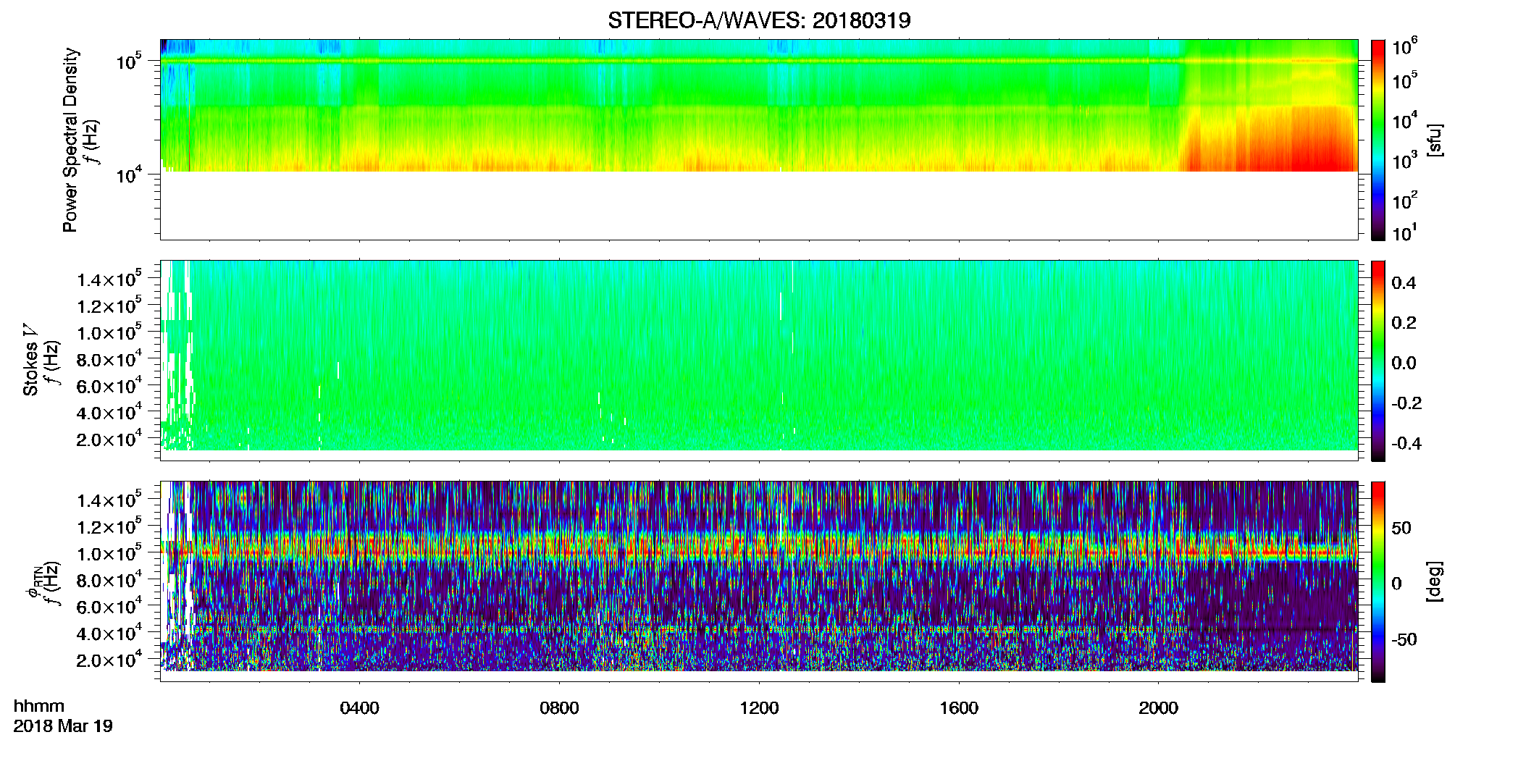Click the red 100 kHz band in the bottom panel
1518x782 pixels.
click(x=759, y=550)
